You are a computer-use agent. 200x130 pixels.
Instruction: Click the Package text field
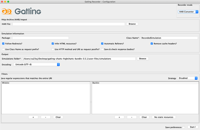point(41,38)
